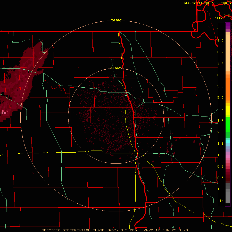
Task: Click the 1.0 value on the scale
Action: pos(220,155)
